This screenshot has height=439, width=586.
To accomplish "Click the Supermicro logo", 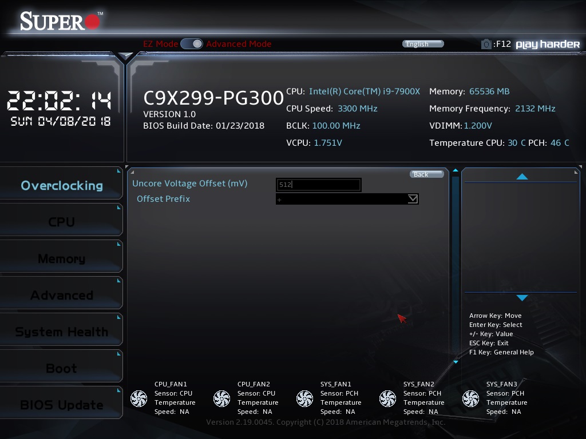I will coord(61,21).
